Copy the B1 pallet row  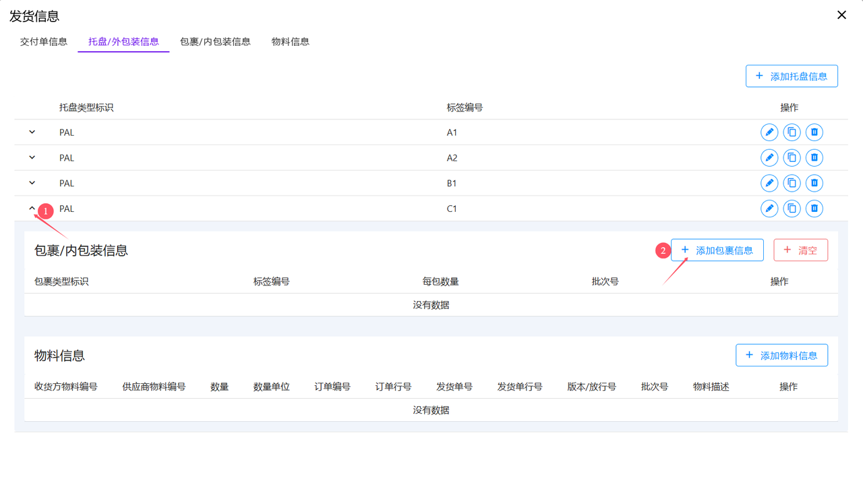[792, 183]
